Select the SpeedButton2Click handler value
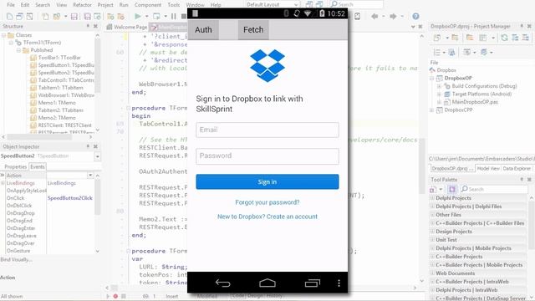Viewport: 535px width, 301px height. [70, 198]
